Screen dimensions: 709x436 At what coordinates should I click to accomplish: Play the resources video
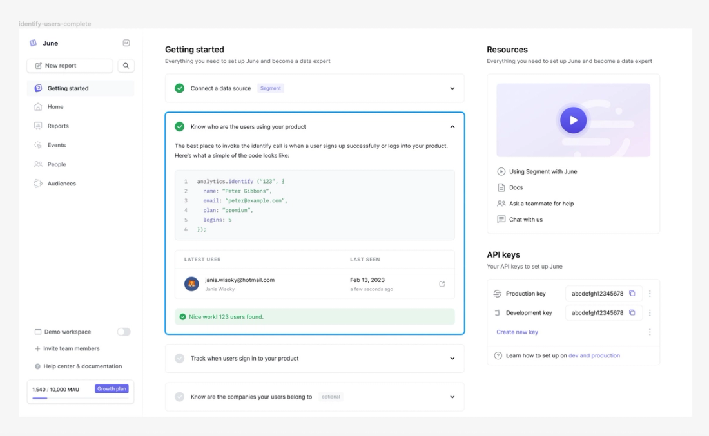click(x=574, y=120)
